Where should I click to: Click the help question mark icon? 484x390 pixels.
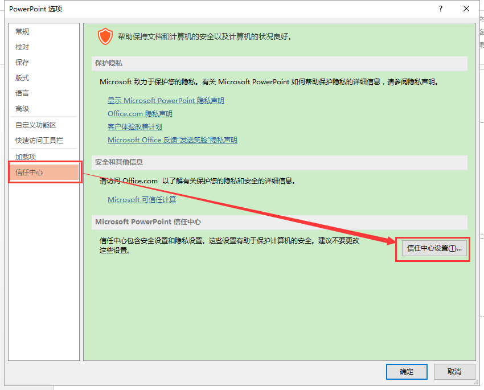(441, 9)
